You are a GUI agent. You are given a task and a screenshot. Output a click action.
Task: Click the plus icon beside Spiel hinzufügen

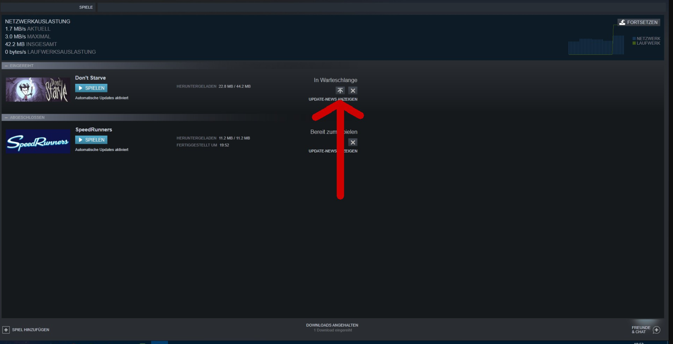(x=6, y=330)
